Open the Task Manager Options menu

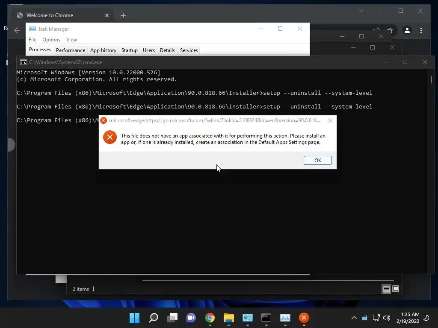tap(51, 40)
